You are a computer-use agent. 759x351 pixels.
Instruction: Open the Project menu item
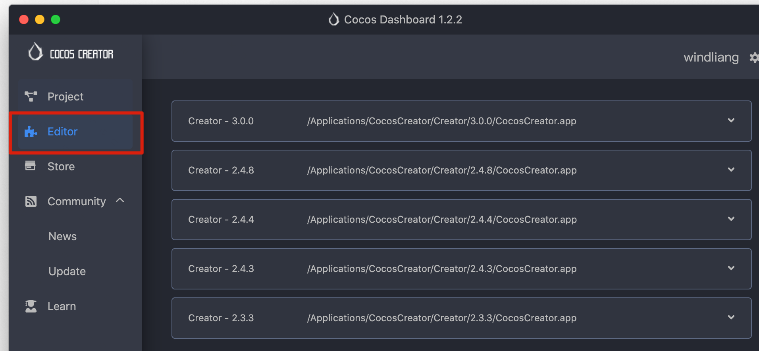pos(65,96)
